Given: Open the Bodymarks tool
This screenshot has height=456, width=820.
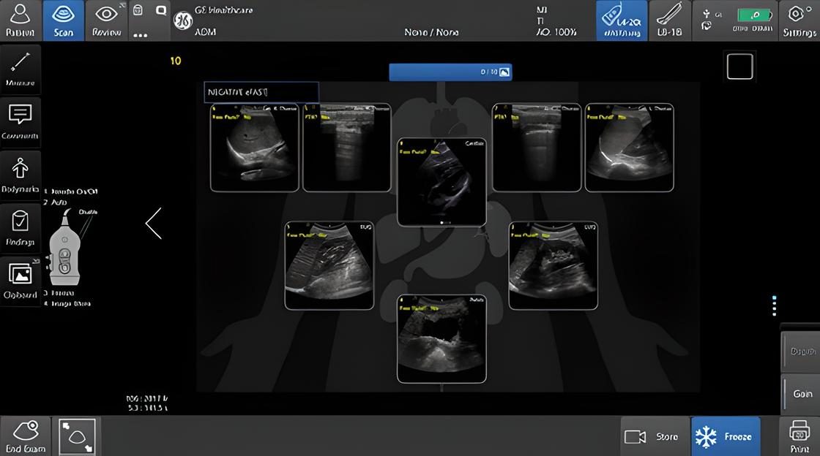Looking at the screenshot, I should click(20, 175).
